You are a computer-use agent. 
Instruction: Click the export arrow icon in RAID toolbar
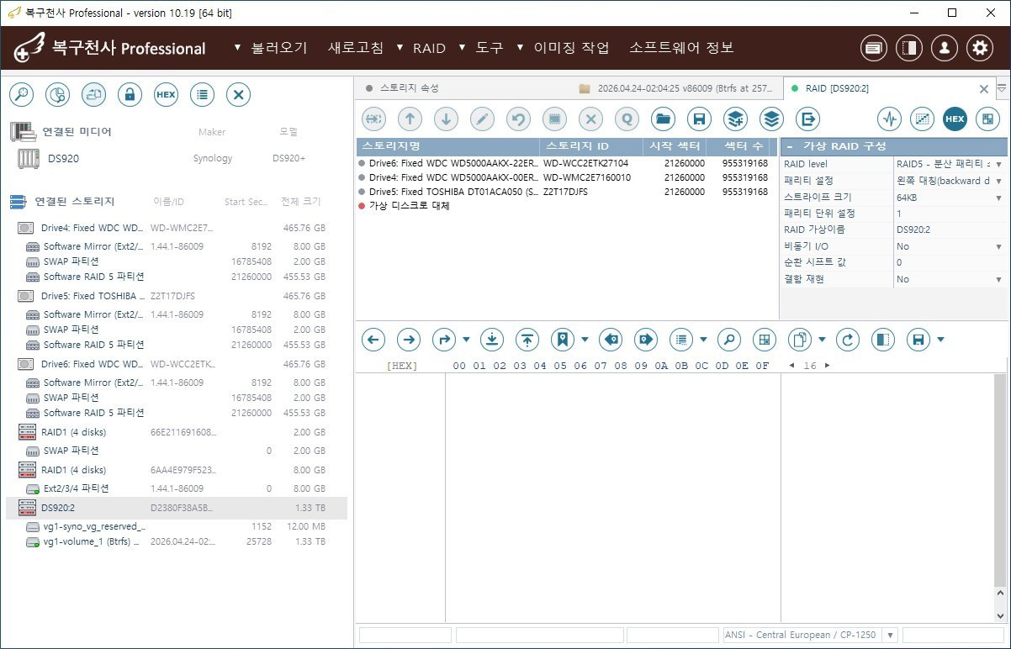click(808, 119)
